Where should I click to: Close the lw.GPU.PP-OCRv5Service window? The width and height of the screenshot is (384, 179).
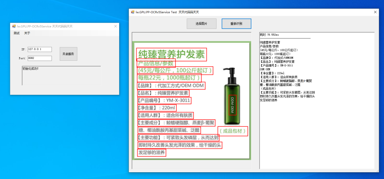116,26
